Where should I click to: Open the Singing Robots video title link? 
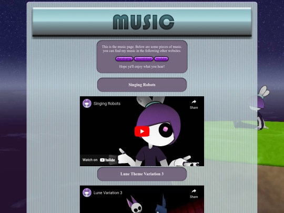pyautogui.click(x=107, y=104)
